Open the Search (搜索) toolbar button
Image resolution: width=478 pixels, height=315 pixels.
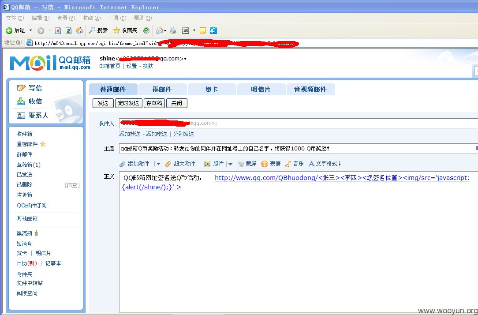98,30
